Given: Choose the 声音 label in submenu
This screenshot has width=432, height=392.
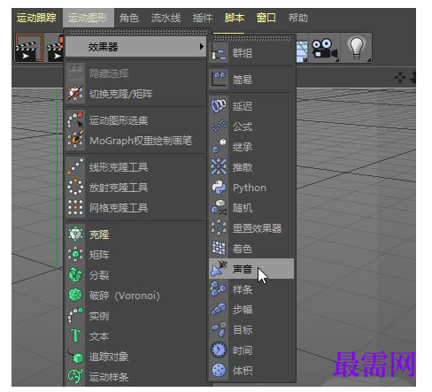Looking at the screenshot, I should pyautogui.click(x=243, y=269).
